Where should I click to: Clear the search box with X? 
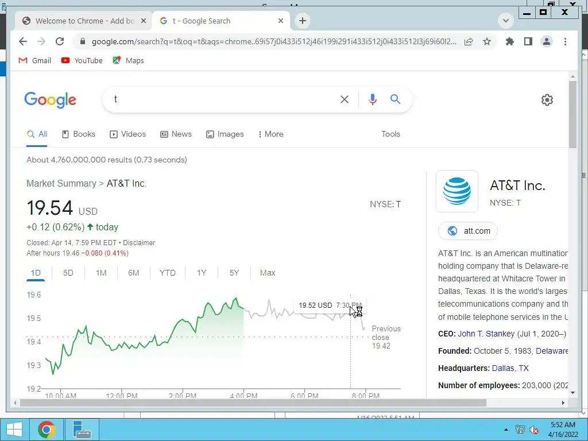coord(345,99)
